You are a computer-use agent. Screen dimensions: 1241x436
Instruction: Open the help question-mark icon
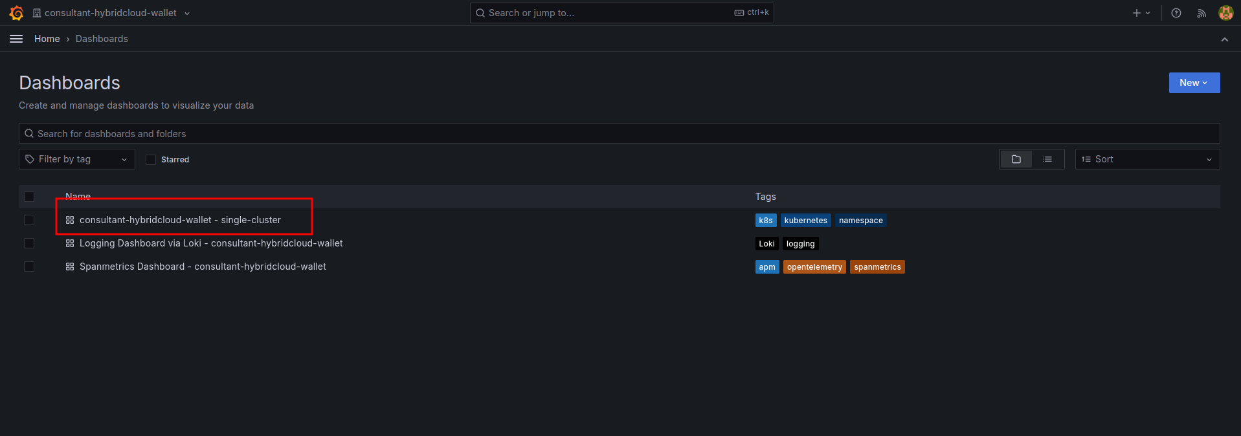click(x=1176, y=13)
